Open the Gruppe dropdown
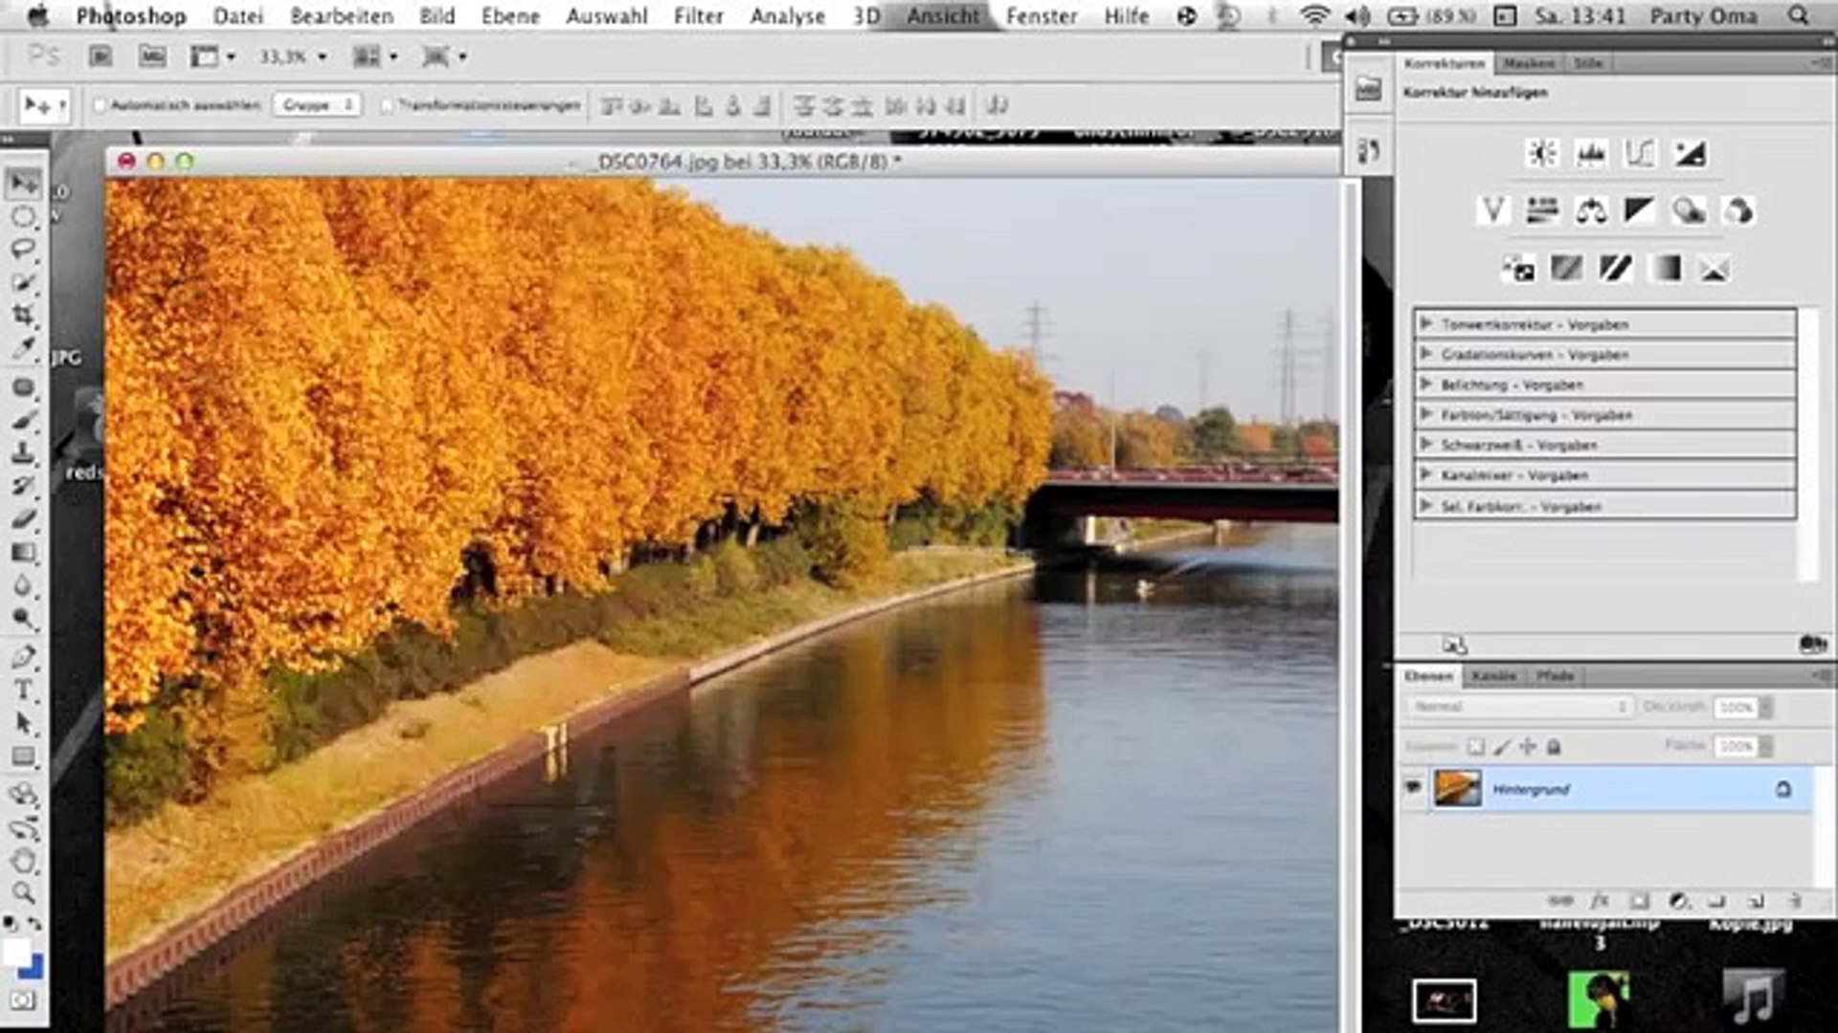Image resolution: width=1838 pixels, height=1033 pixels. 318,105
